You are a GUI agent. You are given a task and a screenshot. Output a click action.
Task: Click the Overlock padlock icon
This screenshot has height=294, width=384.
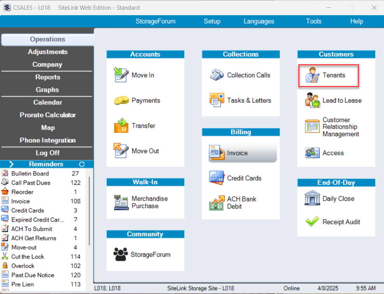coord(5,266)
